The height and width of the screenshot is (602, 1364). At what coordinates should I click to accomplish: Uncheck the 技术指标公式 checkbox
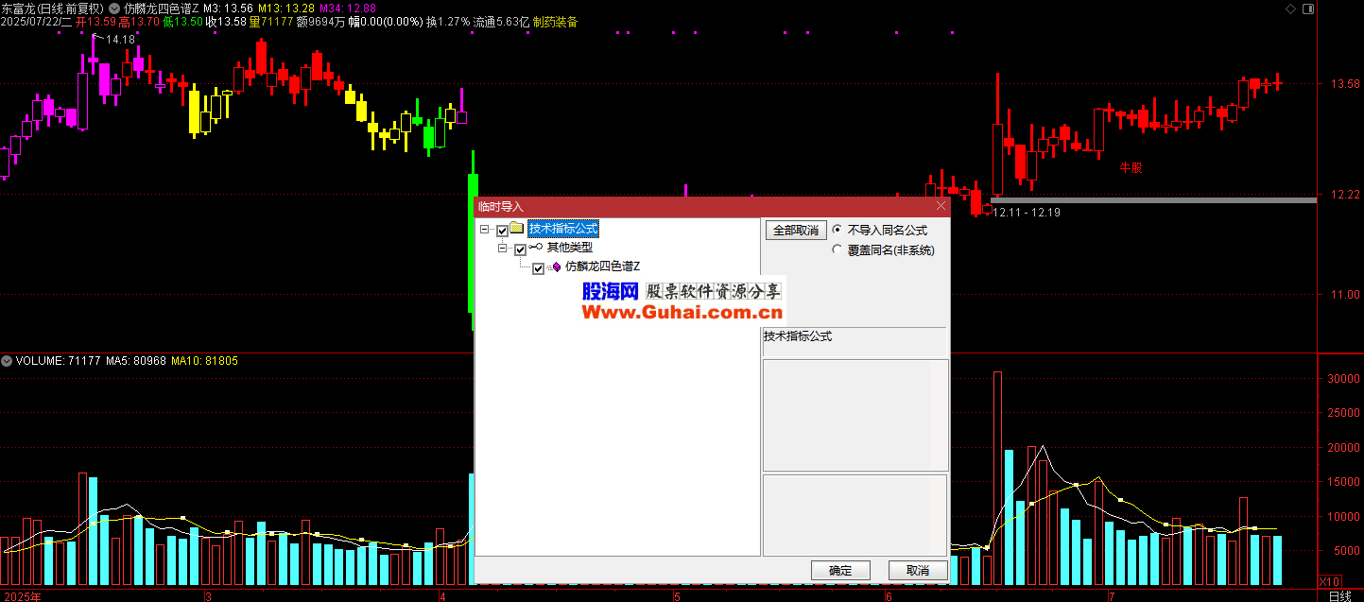[502, 230]
